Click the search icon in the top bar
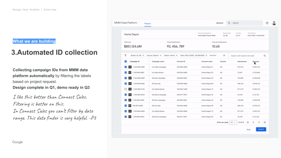This screenshot has height=158, width=281. tap(229, 23)
